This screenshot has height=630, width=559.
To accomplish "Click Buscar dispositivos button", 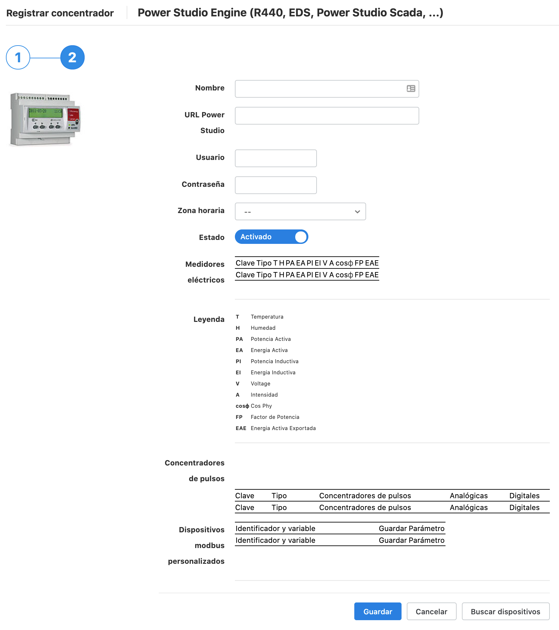I will pos(505,611).
